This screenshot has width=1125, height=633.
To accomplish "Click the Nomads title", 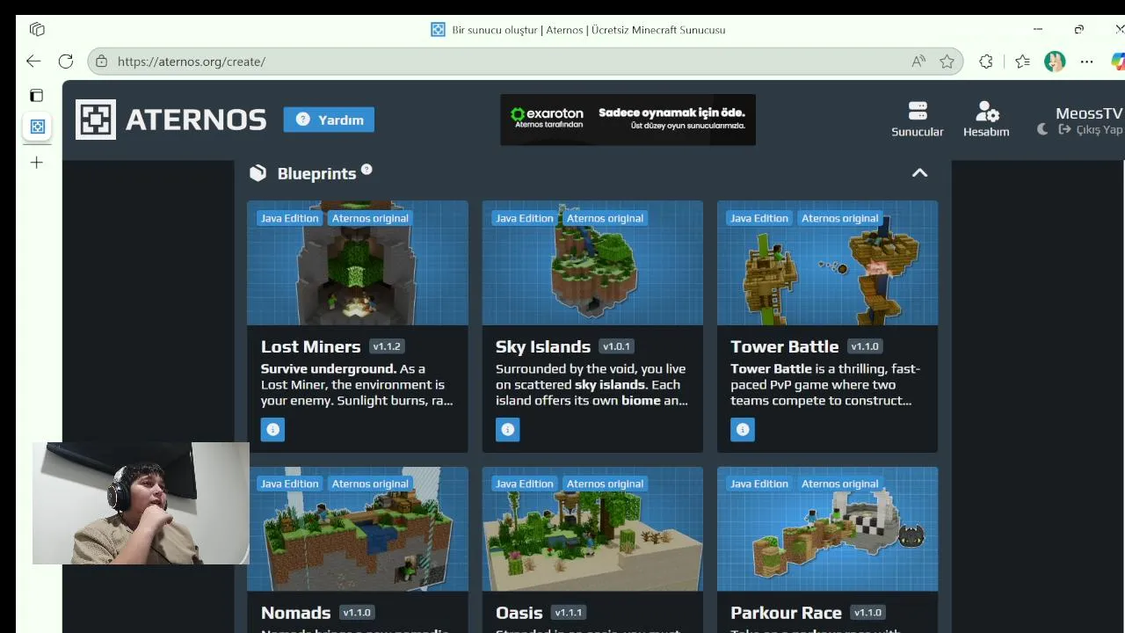I will point(295,613).
